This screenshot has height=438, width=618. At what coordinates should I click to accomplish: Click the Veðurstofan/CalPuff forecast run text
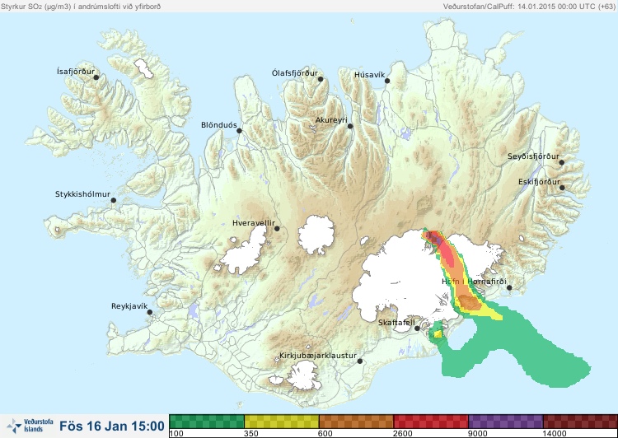pos(528,7)
